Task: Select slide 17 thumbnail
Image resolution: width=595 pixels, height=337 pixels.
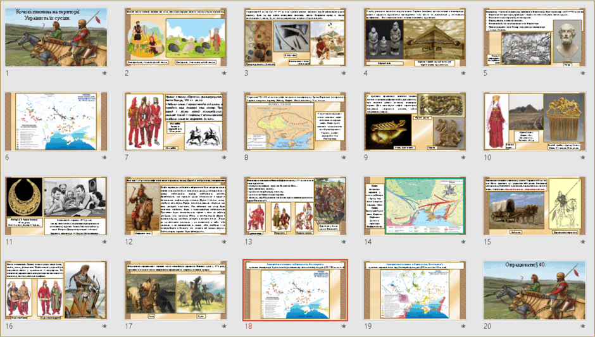Action: (176, 290)
